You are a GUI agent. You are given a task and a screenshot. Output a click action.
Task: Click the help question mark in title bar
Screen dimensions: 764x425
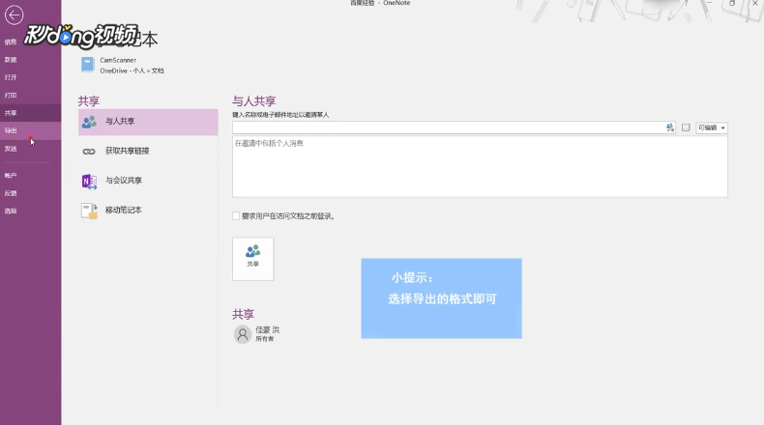coord(686,4)
